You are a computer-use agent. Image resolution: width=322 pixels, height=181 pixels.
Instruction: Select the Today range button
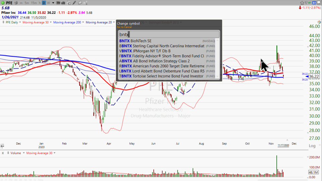point(41,180)
